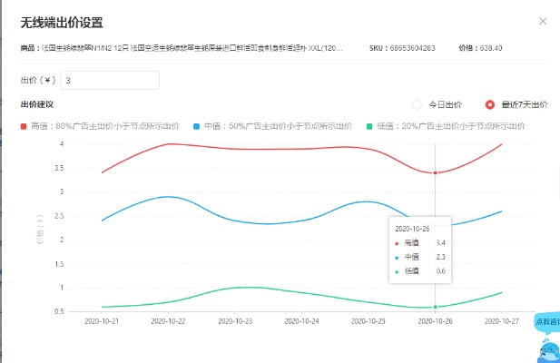Close the 无线端出价设置 dialog

(543, 21)
